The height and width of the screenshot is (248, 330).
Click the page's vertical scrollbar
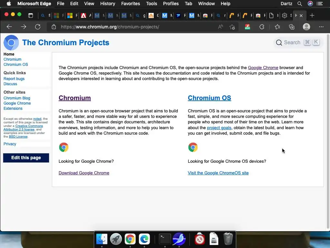pyautogui.click(x=328, y=132)
